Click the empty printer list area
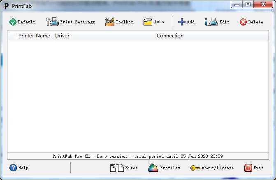Screen dimensions: 276x180 138,95
